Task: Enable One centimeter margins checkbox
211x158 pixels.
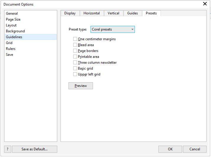Action: click(x=75, y=39)
